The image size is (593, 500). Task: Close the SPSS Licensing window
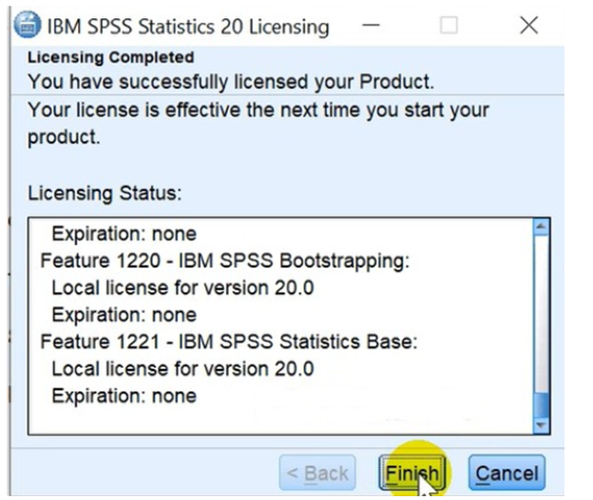(528, 26)
